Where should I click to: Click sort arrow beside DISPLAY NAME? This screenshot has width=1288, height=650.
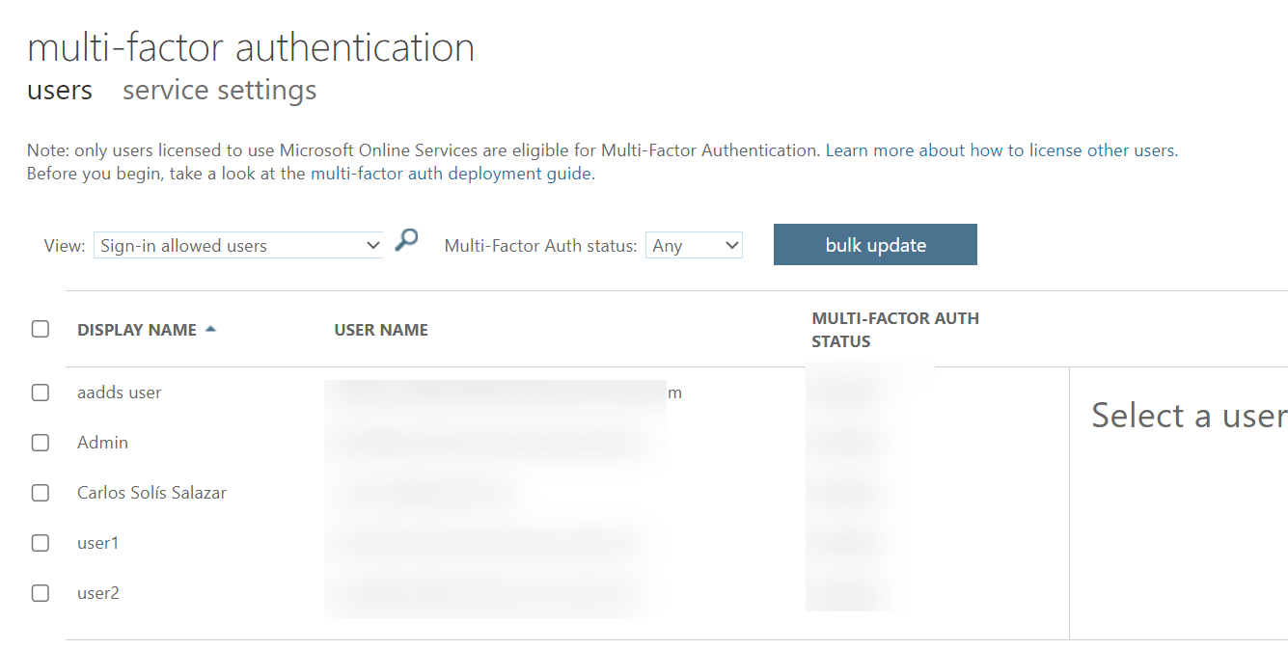pos(210,329)
